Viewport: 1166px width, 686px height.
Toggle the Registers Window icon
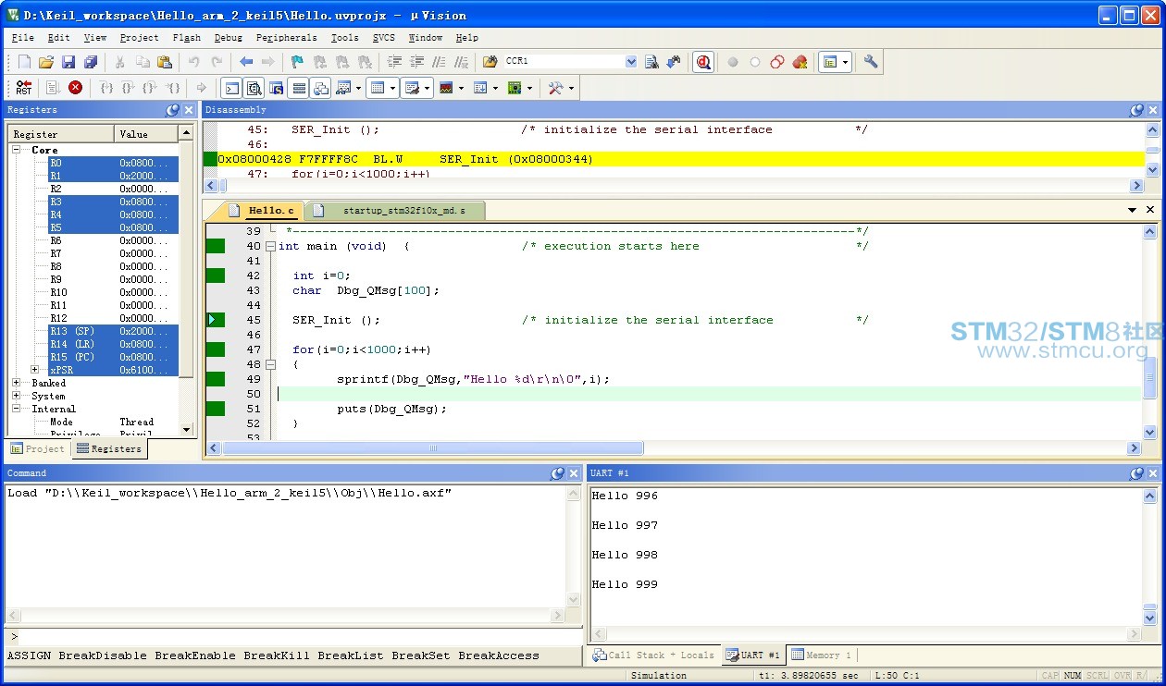click(x=299, y=88)
